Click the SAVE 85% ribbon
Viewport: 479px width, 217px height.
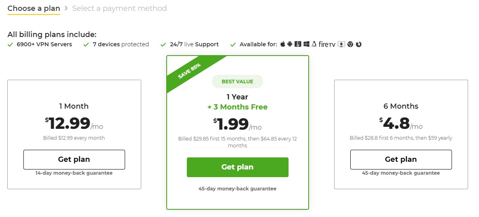click(x=189, y=71)
